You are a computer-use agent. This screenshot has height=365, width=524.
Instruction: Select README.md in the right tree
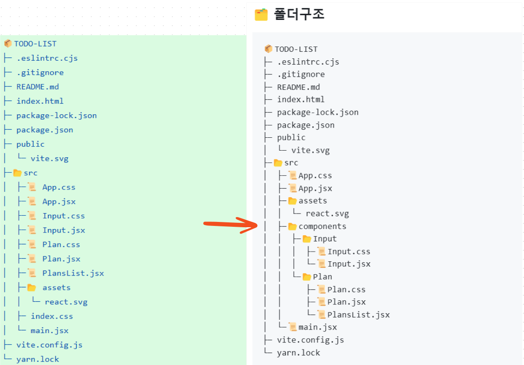(299, 87)
